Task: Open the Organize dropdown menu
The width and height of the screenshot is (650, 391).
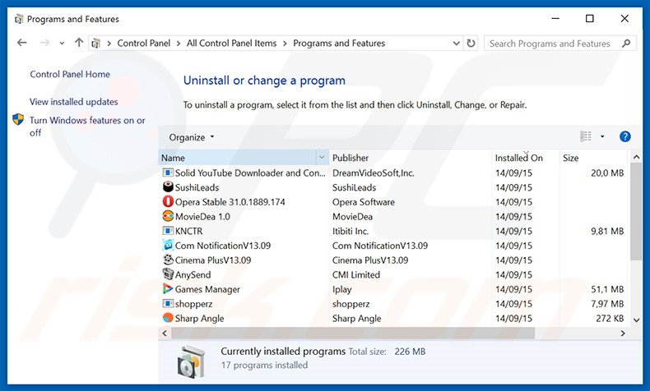Action: tap(191, 137)
